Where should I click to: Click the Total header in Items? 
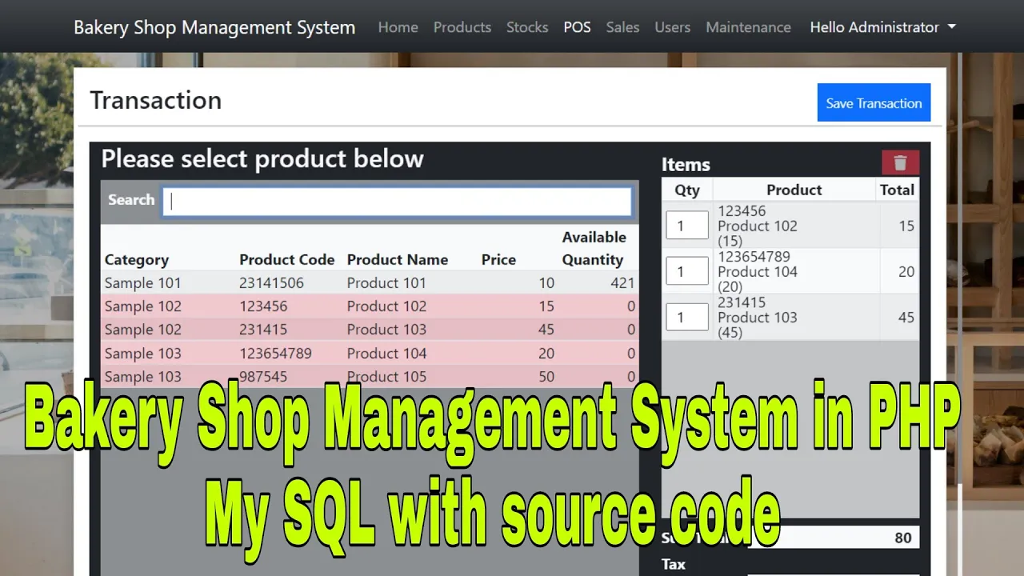897,190
